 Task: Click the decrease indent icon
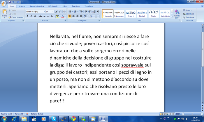tap(86, 12)
